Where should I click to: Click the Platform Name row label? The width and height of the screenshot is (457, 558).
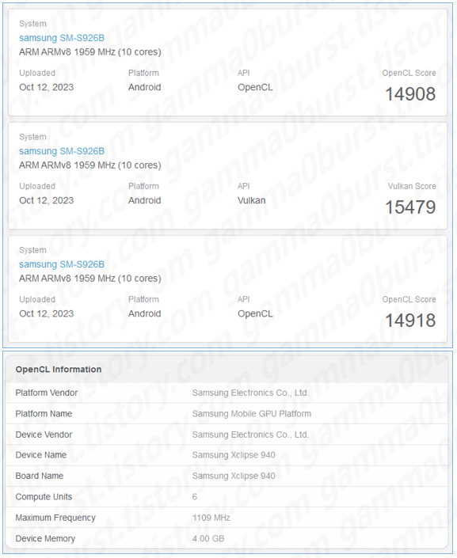[44, 414]
